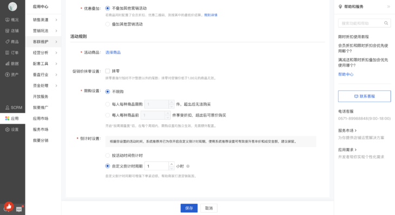Viewport: 395px width, 215px height.
Task: Collapse the 帮助和服务 panel with double arrow
Action: pyautogui.click(x=389, y=7)
